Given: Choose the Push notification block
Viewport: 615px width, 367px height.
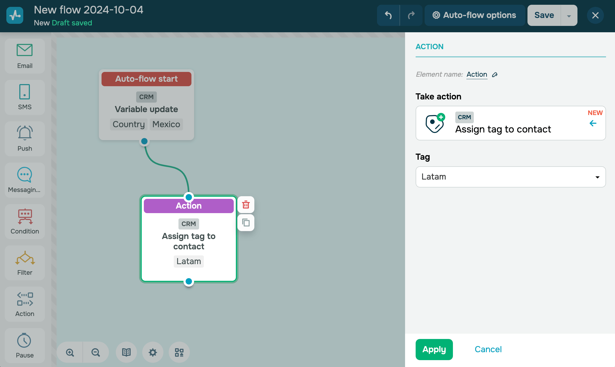Looking at the screenshot, I should 25,139.
